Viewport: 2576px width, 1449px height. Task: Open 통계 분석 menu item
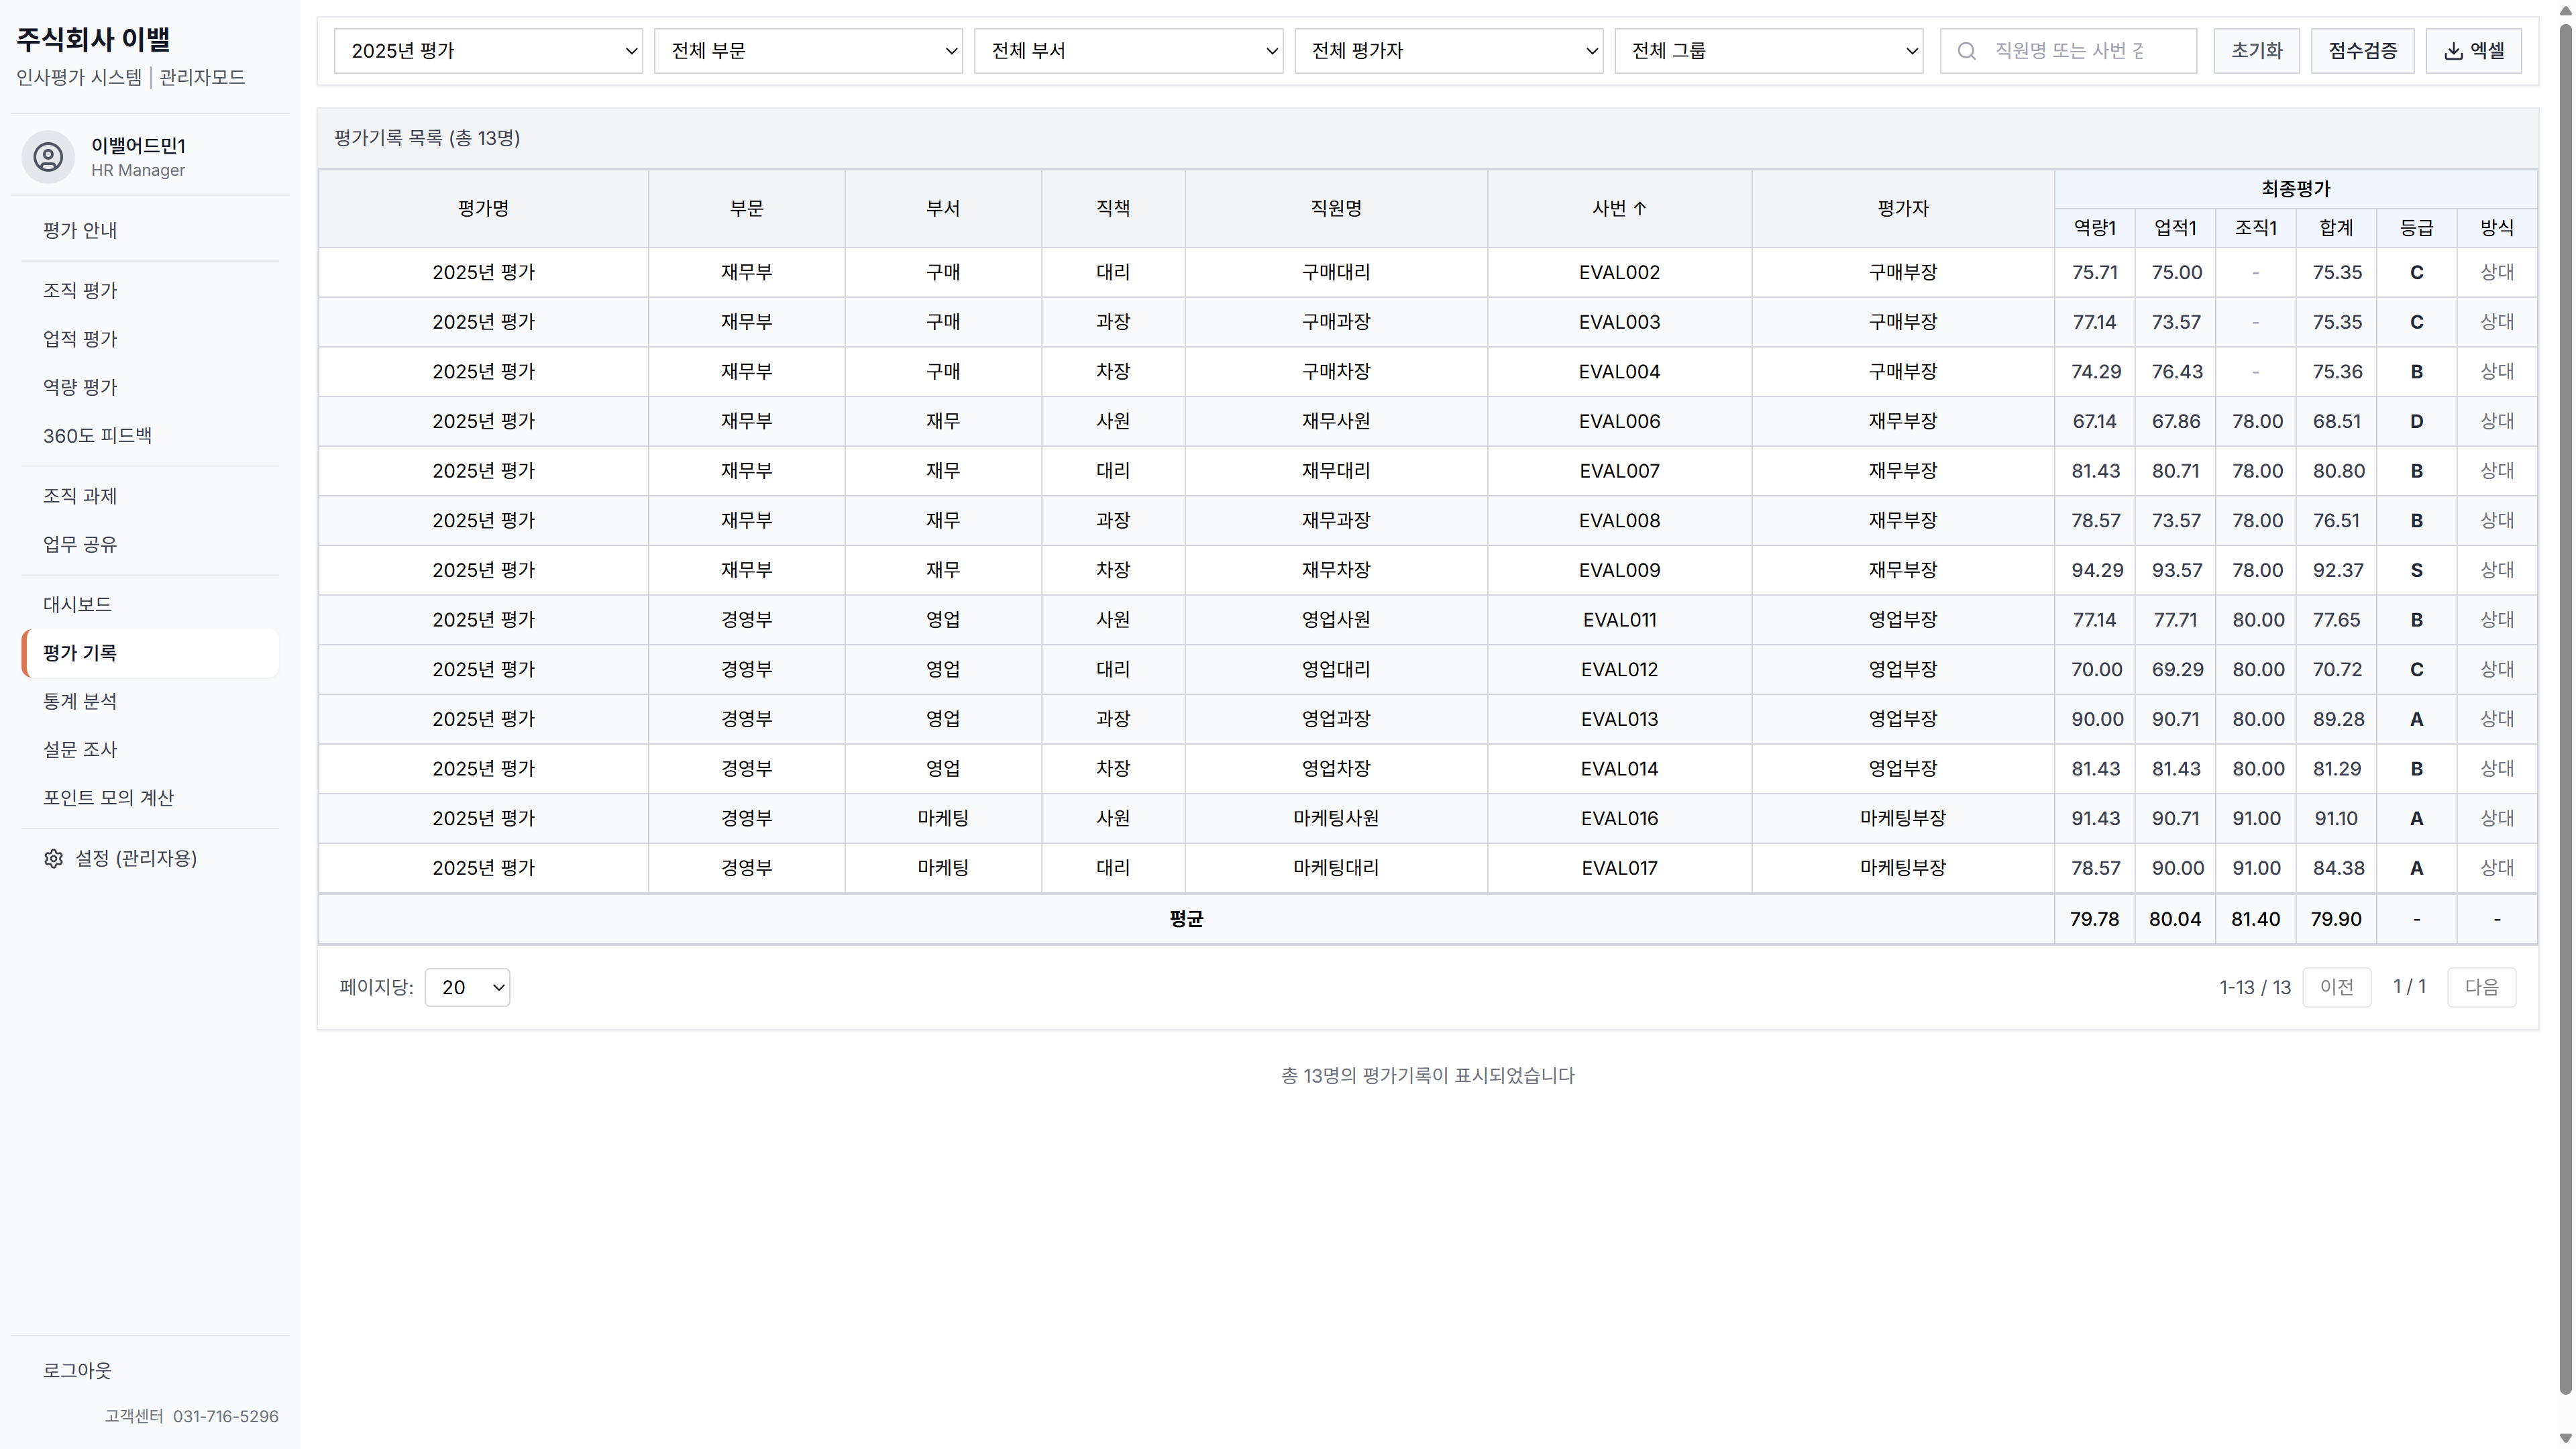[x=80, y=701]
